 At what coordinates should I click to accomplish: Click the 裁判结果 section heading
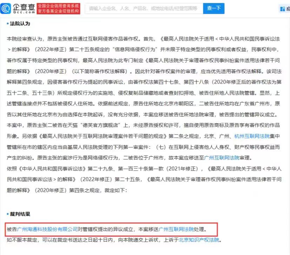(20, 214)
